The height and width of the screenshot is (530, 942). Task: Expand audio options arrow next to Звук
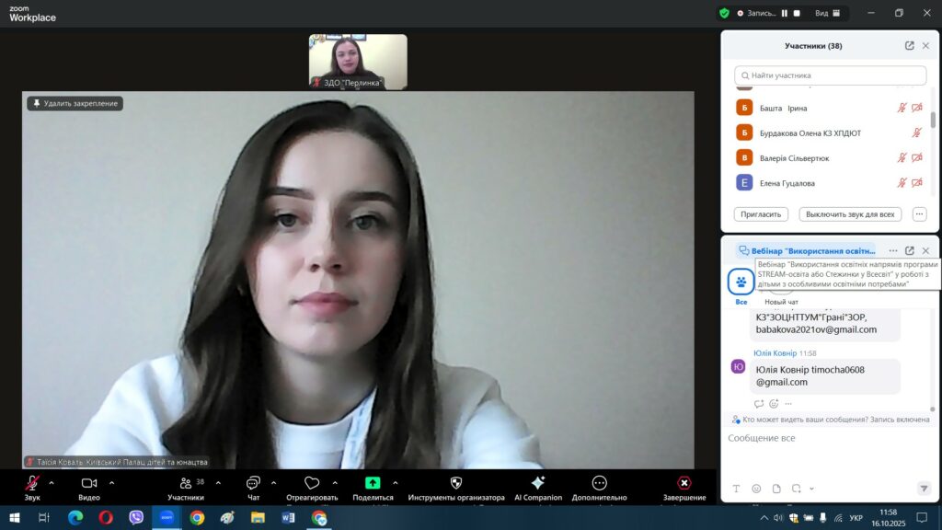coord(52,482)
